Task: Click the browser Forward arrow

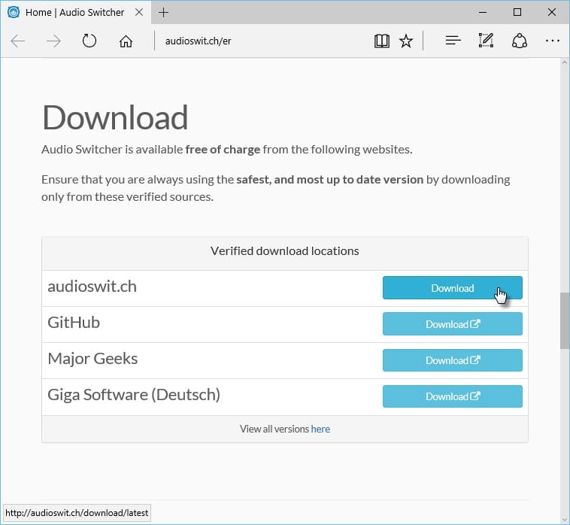Action: tap(53, 41)
